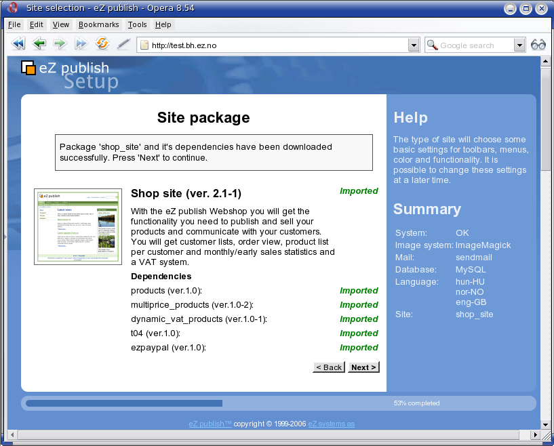
Task: Click the eng-GB language entry
Action: pyautogui.click(x=471, y=302)
